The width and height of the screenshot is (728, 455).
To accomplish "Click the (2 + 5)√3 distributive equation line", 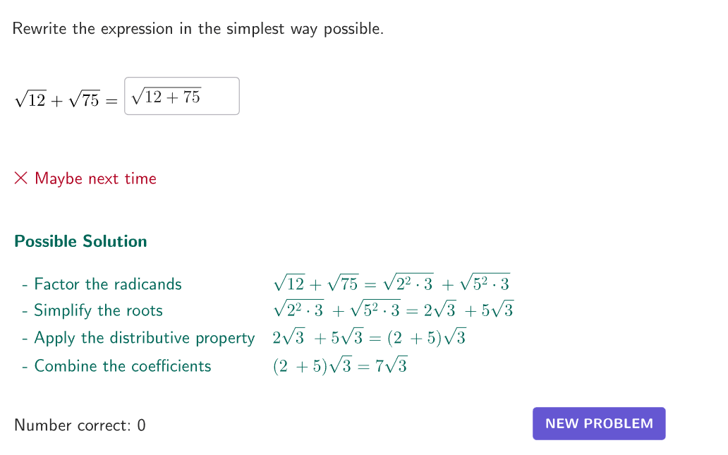I will [369, 337].
